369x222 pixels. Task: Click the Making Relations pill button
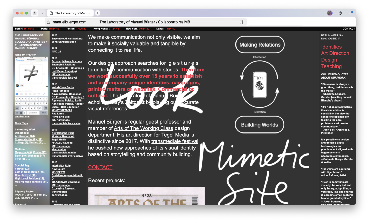(x=260, y=45)
